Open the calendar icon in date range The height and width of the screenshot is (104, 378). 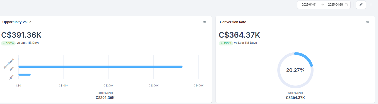[x=346, y=5]
